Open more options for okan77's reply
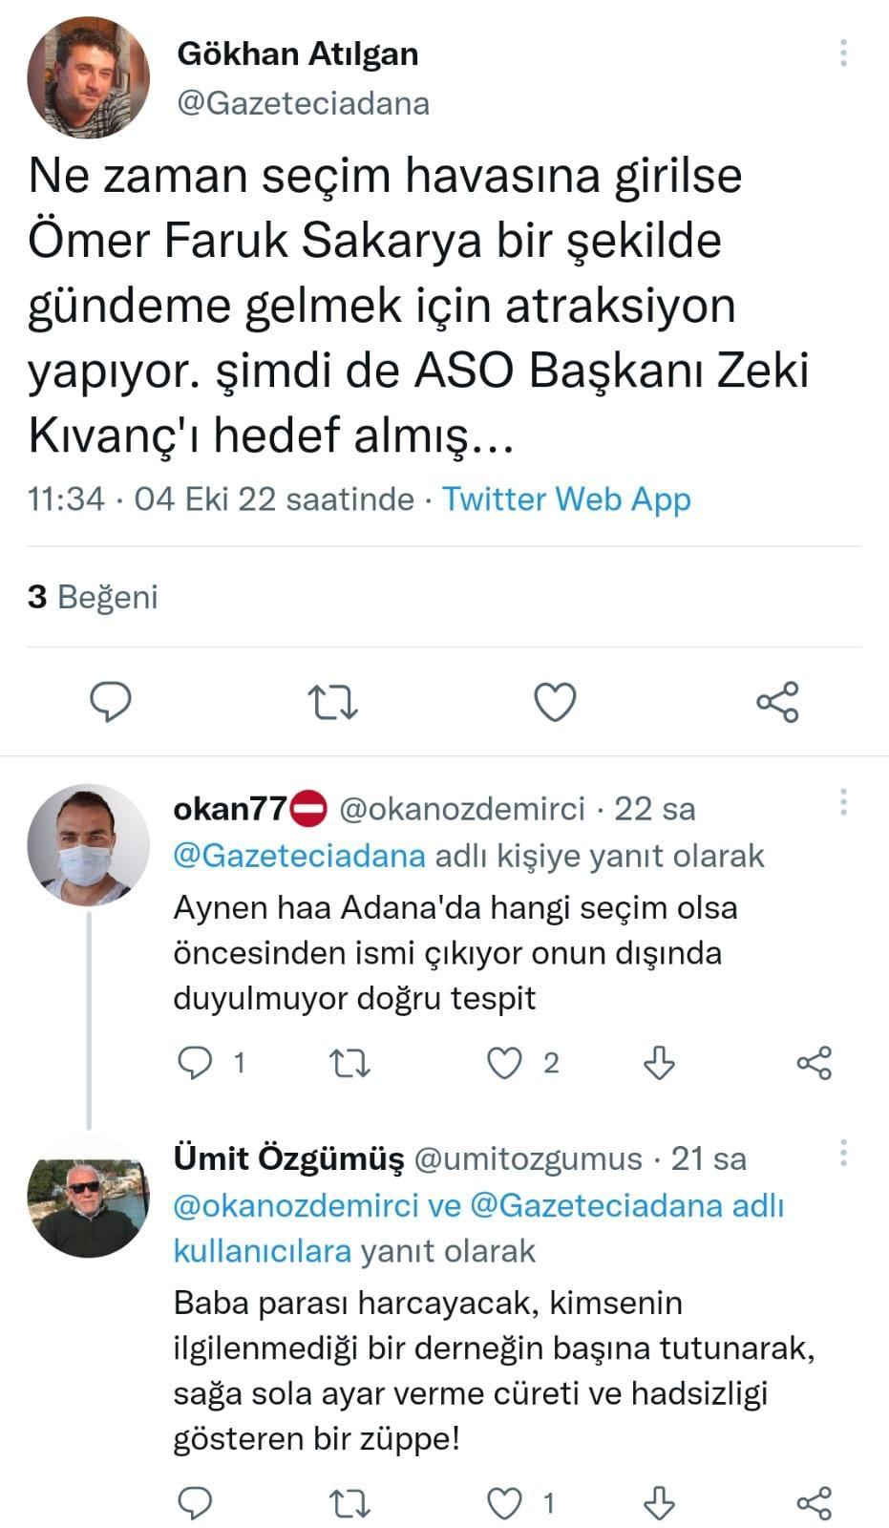This screenshot has width=889, height=1528. 843,802
